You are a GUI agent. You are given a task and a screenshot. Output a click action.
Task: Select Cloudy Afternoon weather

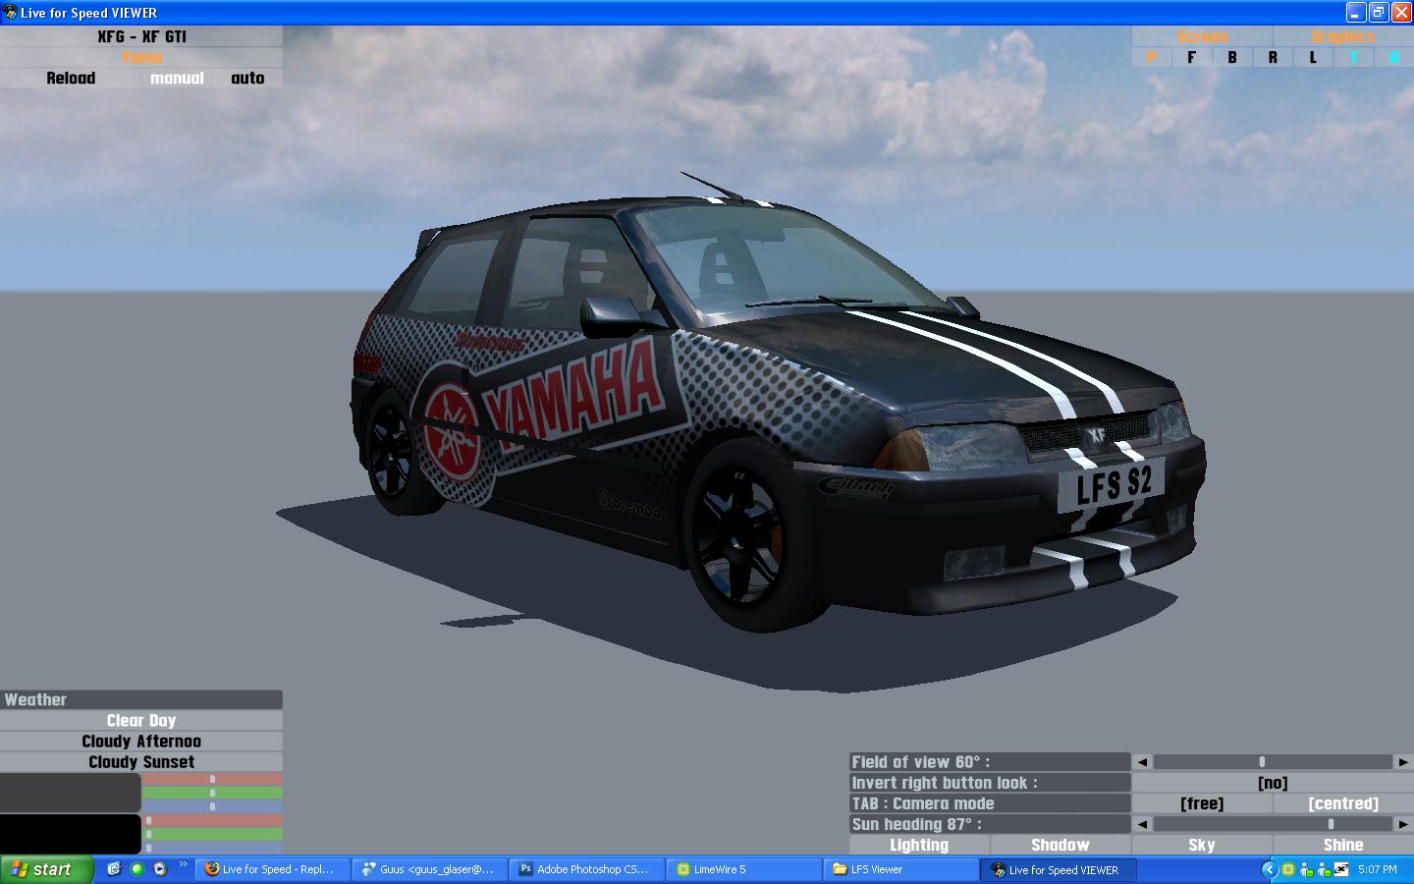coord(141,741)
